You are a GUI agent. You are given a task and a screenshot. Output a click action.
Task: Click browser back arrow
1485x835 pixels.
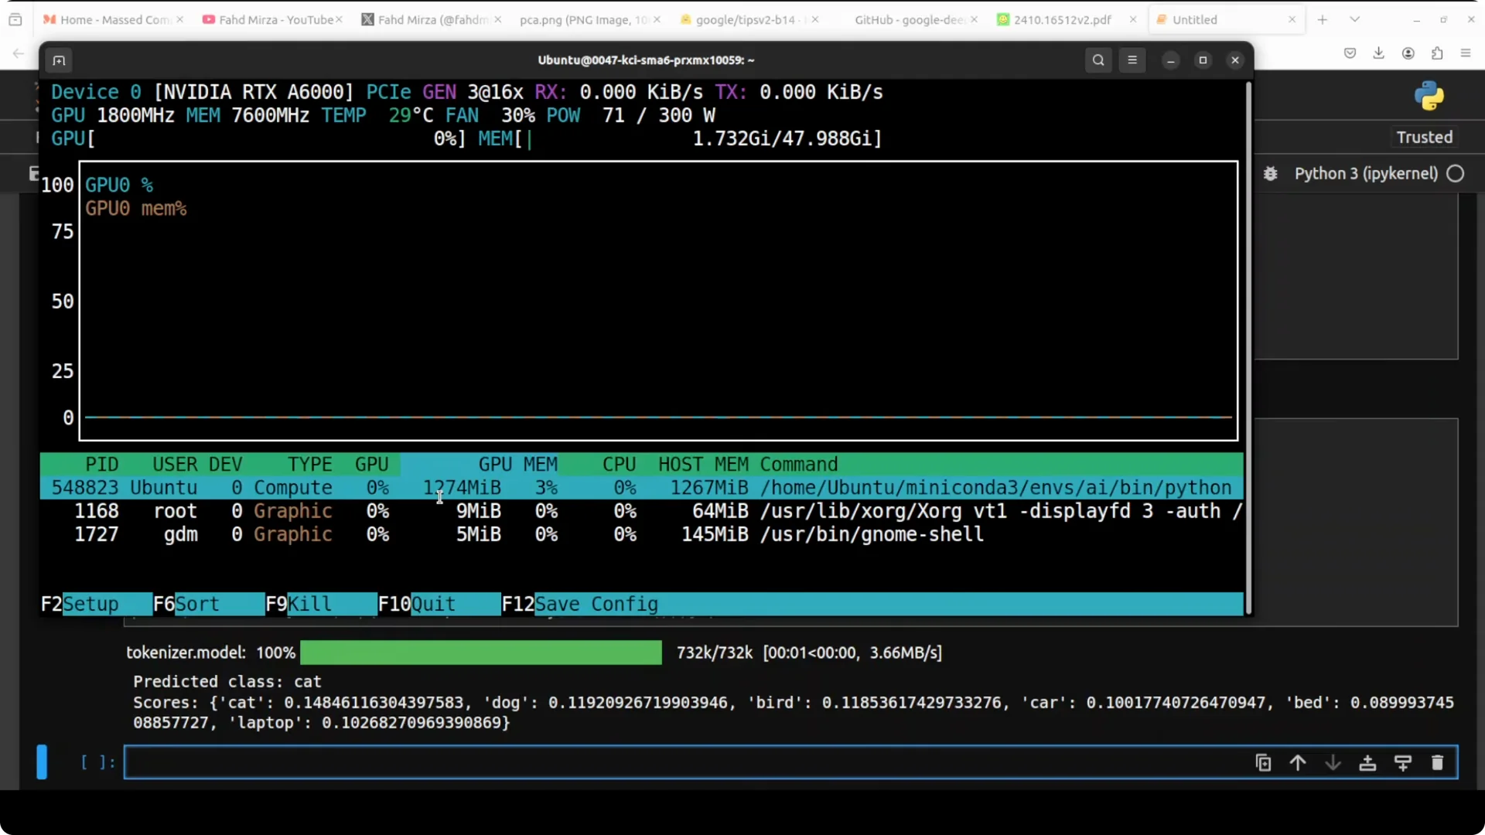click(19, 53)
